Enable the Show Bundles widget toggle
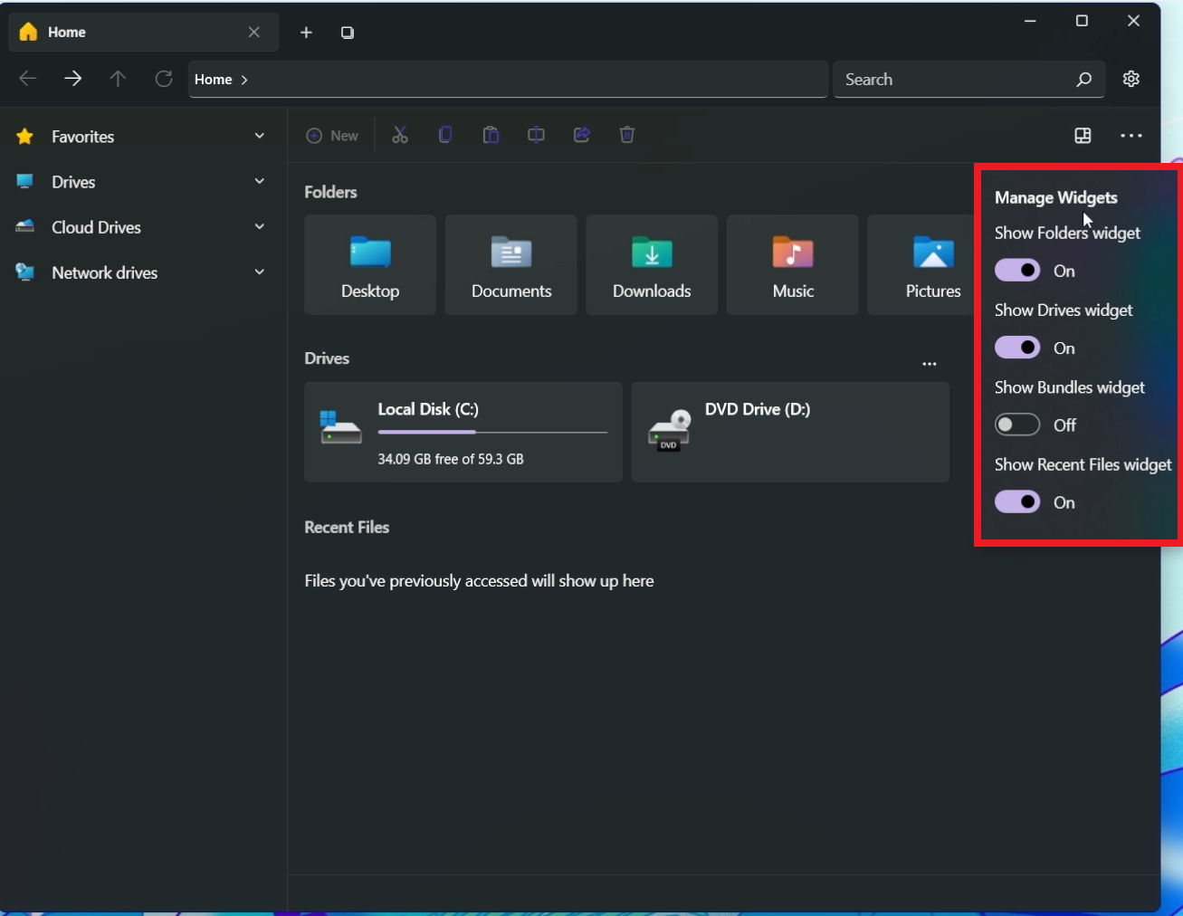This screenshot has width=1183, height=916. [1017, 425]
